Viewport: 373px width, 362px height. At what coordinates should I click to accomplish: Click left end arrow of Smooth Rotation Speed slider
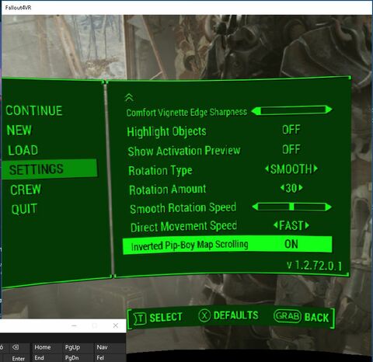255,207
